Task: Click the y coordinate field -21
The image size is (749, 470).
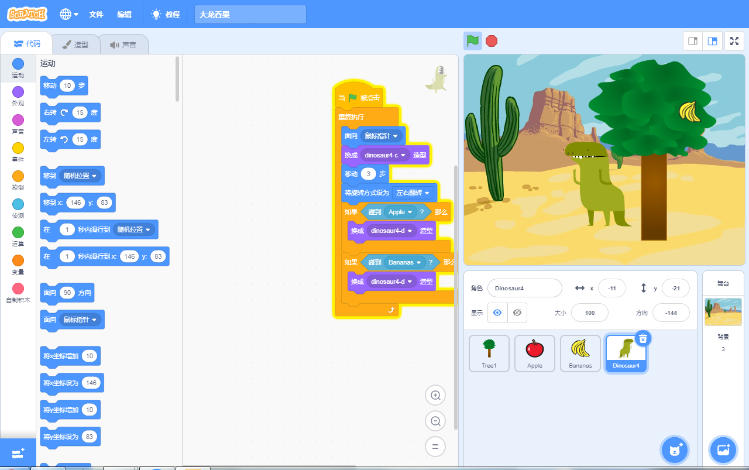Action: click(x=675, y=288)
